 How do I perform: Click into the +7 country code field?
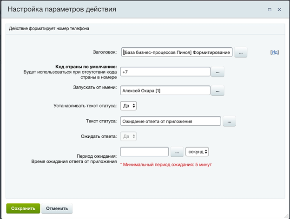click(x=165, y=72)
